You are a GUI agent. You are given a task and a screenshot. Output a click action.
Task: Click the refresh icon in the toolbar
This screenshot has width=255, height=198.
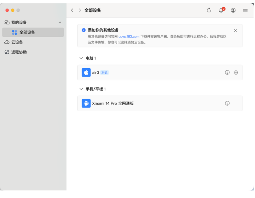pyautogui.click(x=209, y=10)
